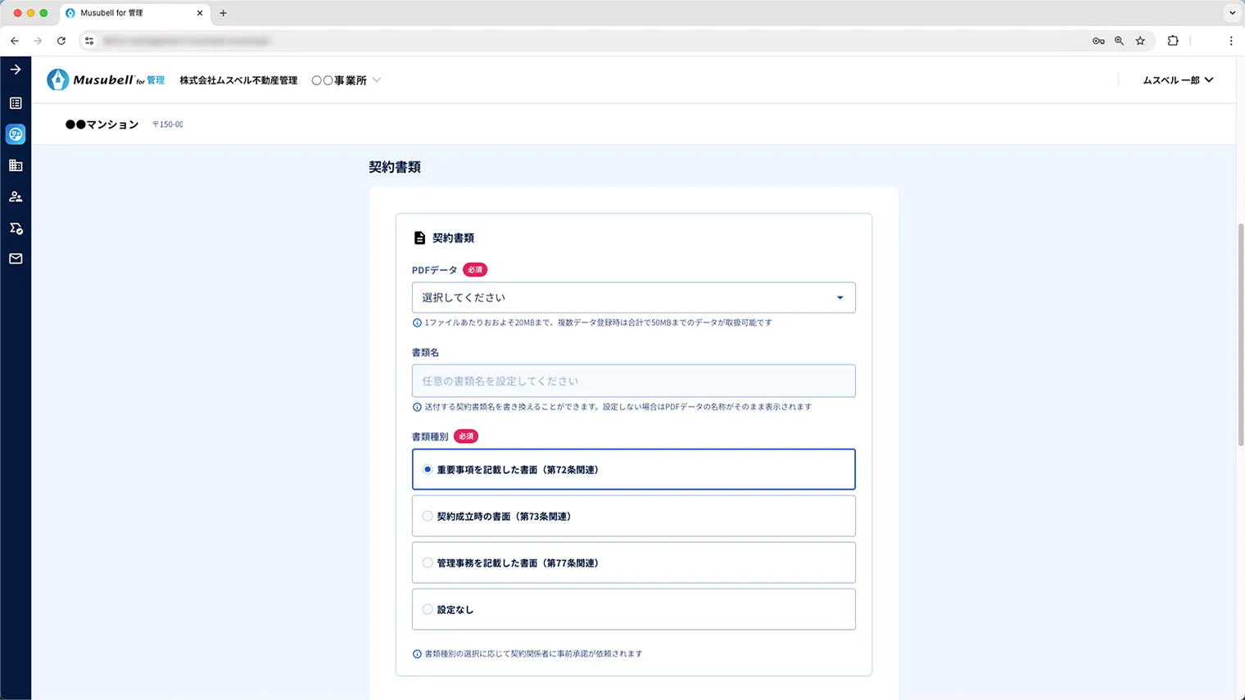Viewport: 1245px width, 700px height.
Task: Select the highlighted chat icon in sidebar
Action: point(15,134)
